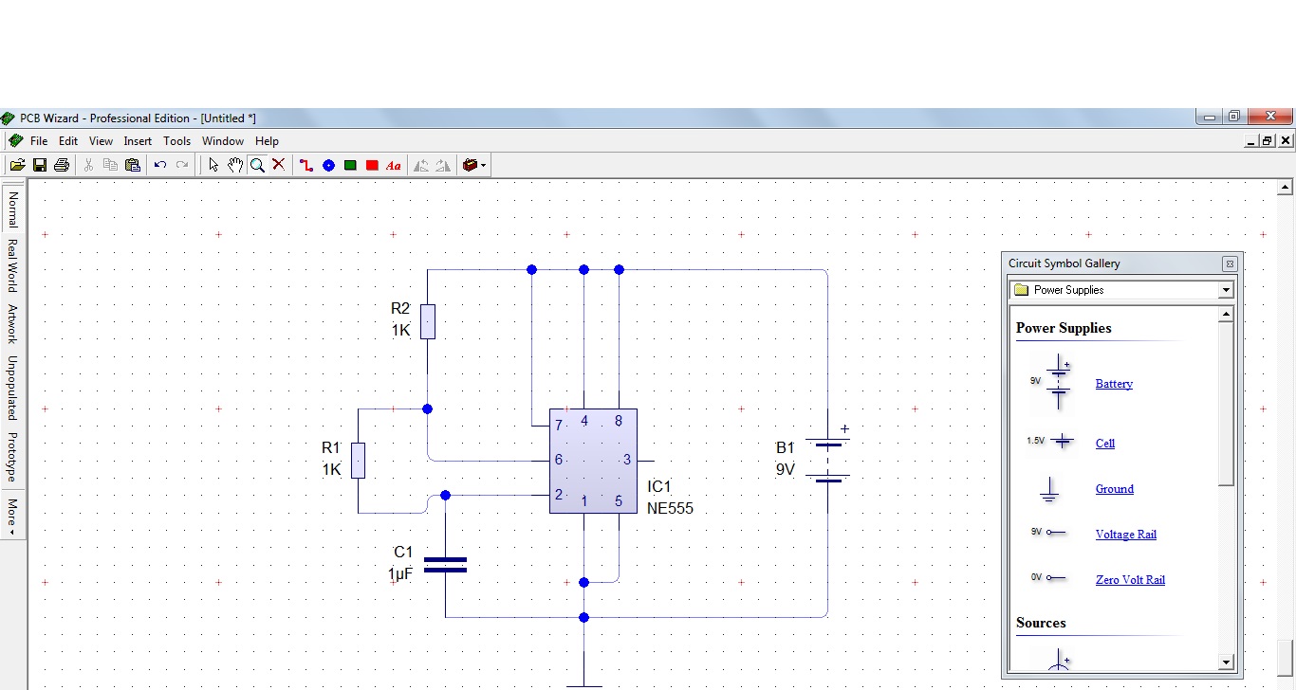1296x690 pixels.
Task: Click the Cell link
Action: [1105, 443]
